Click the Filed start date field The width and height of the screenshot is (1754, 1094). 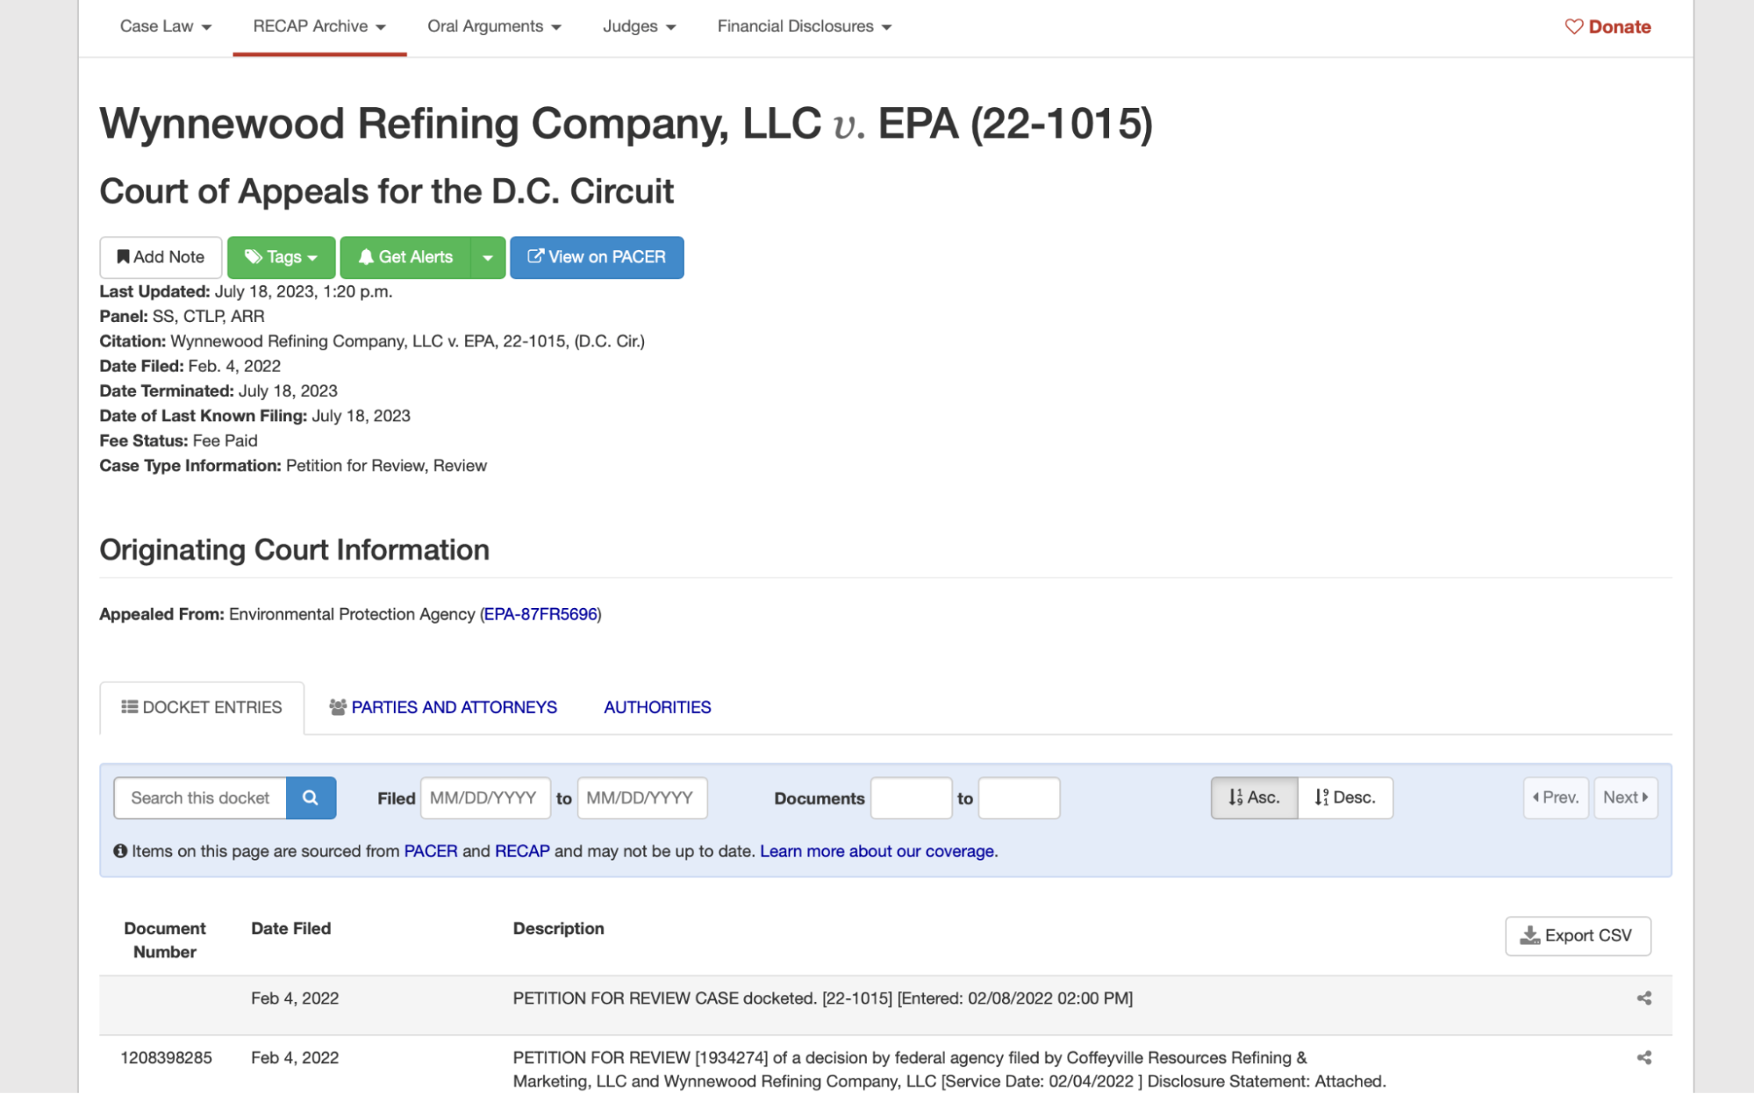pyautogui.click(x=484, y=797)
